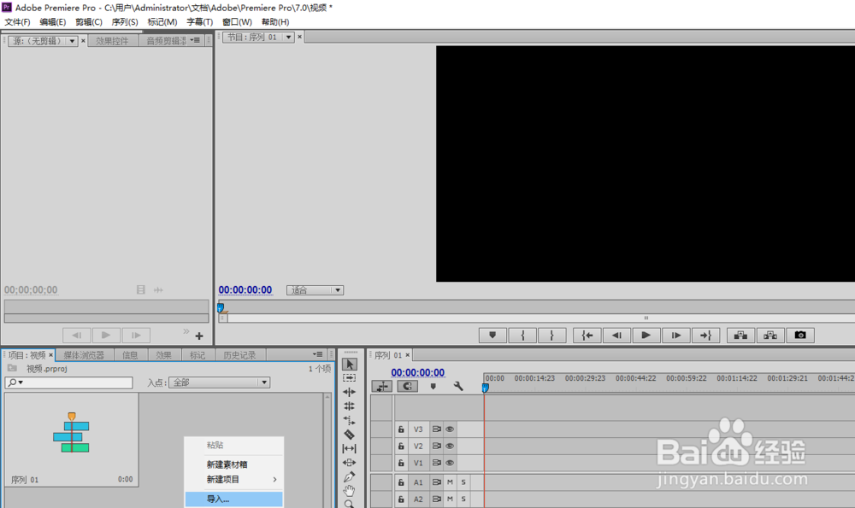Step back one frame in Program monitor
855x508 pixels.
[616, 336]
